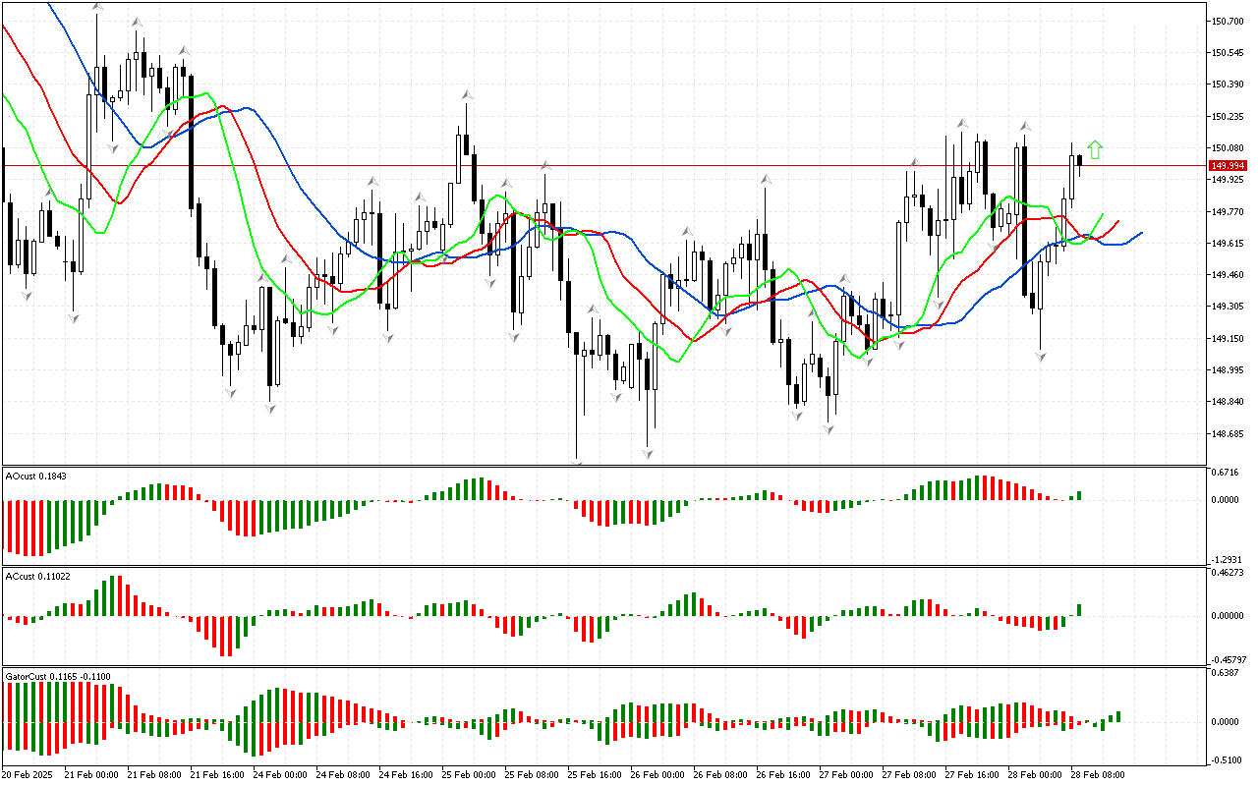
Task: Click price level 148.995 on the axis
Action: [x=1229, y=370]
